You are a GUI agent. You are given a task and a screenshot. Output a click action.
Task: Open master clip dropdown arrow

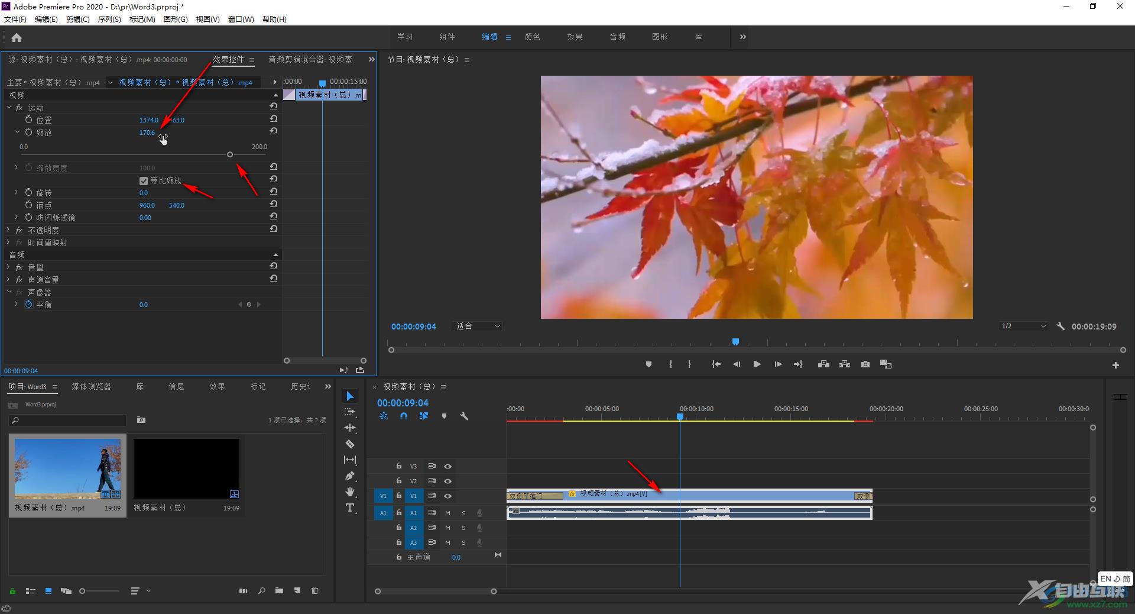point(110,82)
